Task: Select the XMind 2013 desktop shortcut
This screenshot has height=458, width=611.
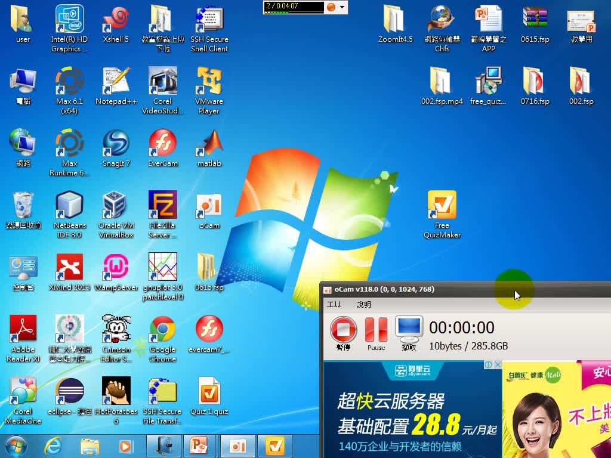Action: (69, 272)
